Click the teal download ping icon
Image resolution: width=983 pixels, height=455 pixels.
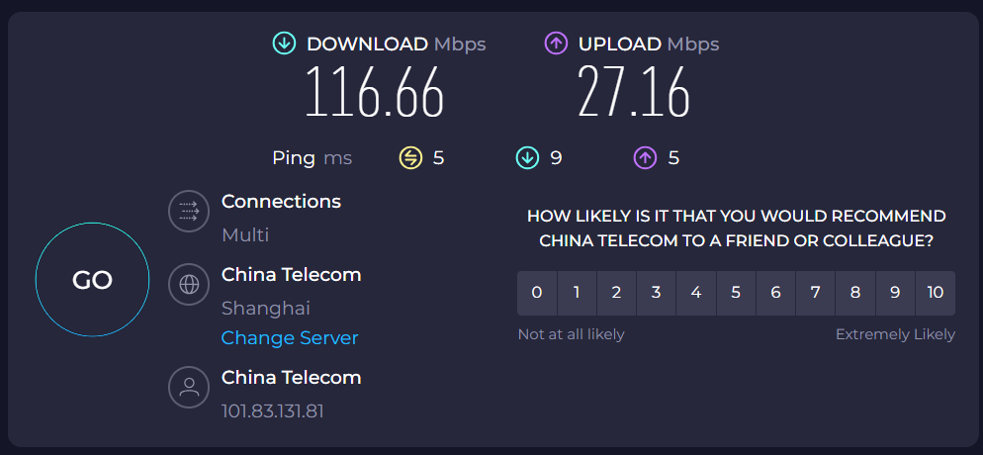click(x=527, y=157)
